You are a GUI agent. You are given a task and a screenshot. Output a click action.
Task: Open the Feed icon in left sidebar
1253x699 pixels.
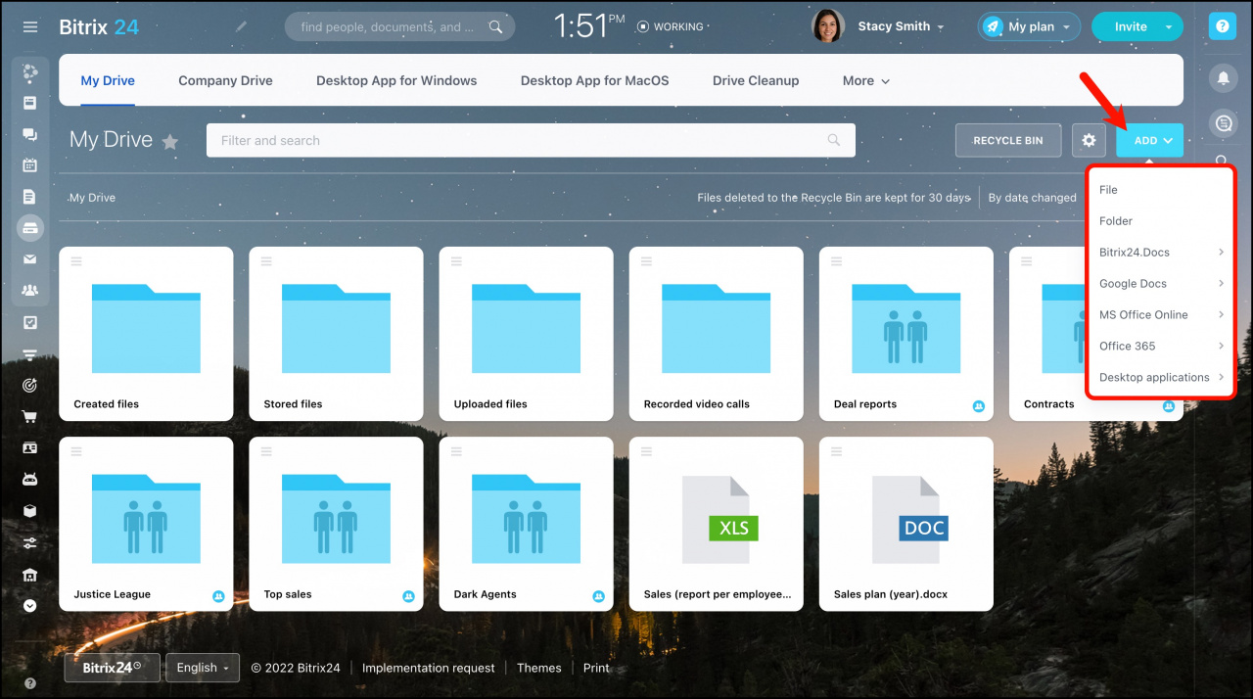pos(30,71)
